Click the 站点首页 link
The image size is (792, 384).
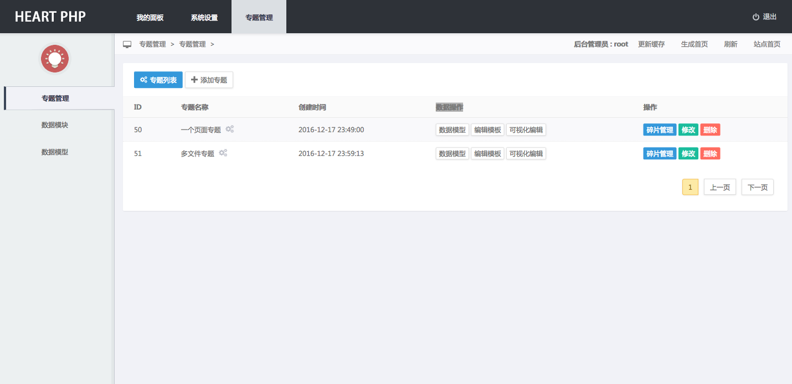click(767, 44)
